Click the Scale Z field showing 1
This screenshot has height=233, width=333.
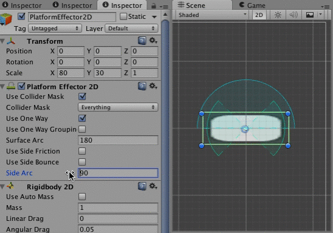pos(145,73)
